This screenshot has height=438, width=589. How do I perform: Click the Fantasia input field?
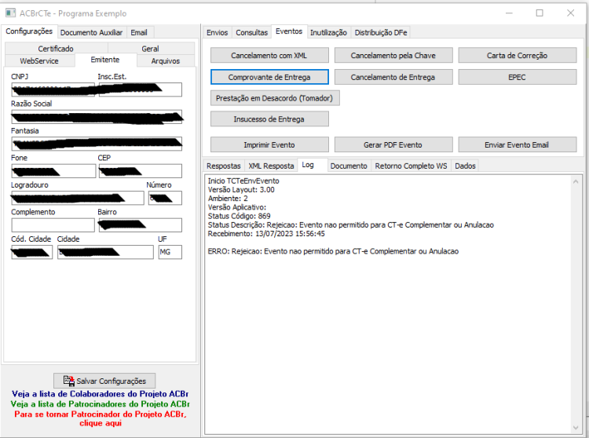tap(97, 144)
